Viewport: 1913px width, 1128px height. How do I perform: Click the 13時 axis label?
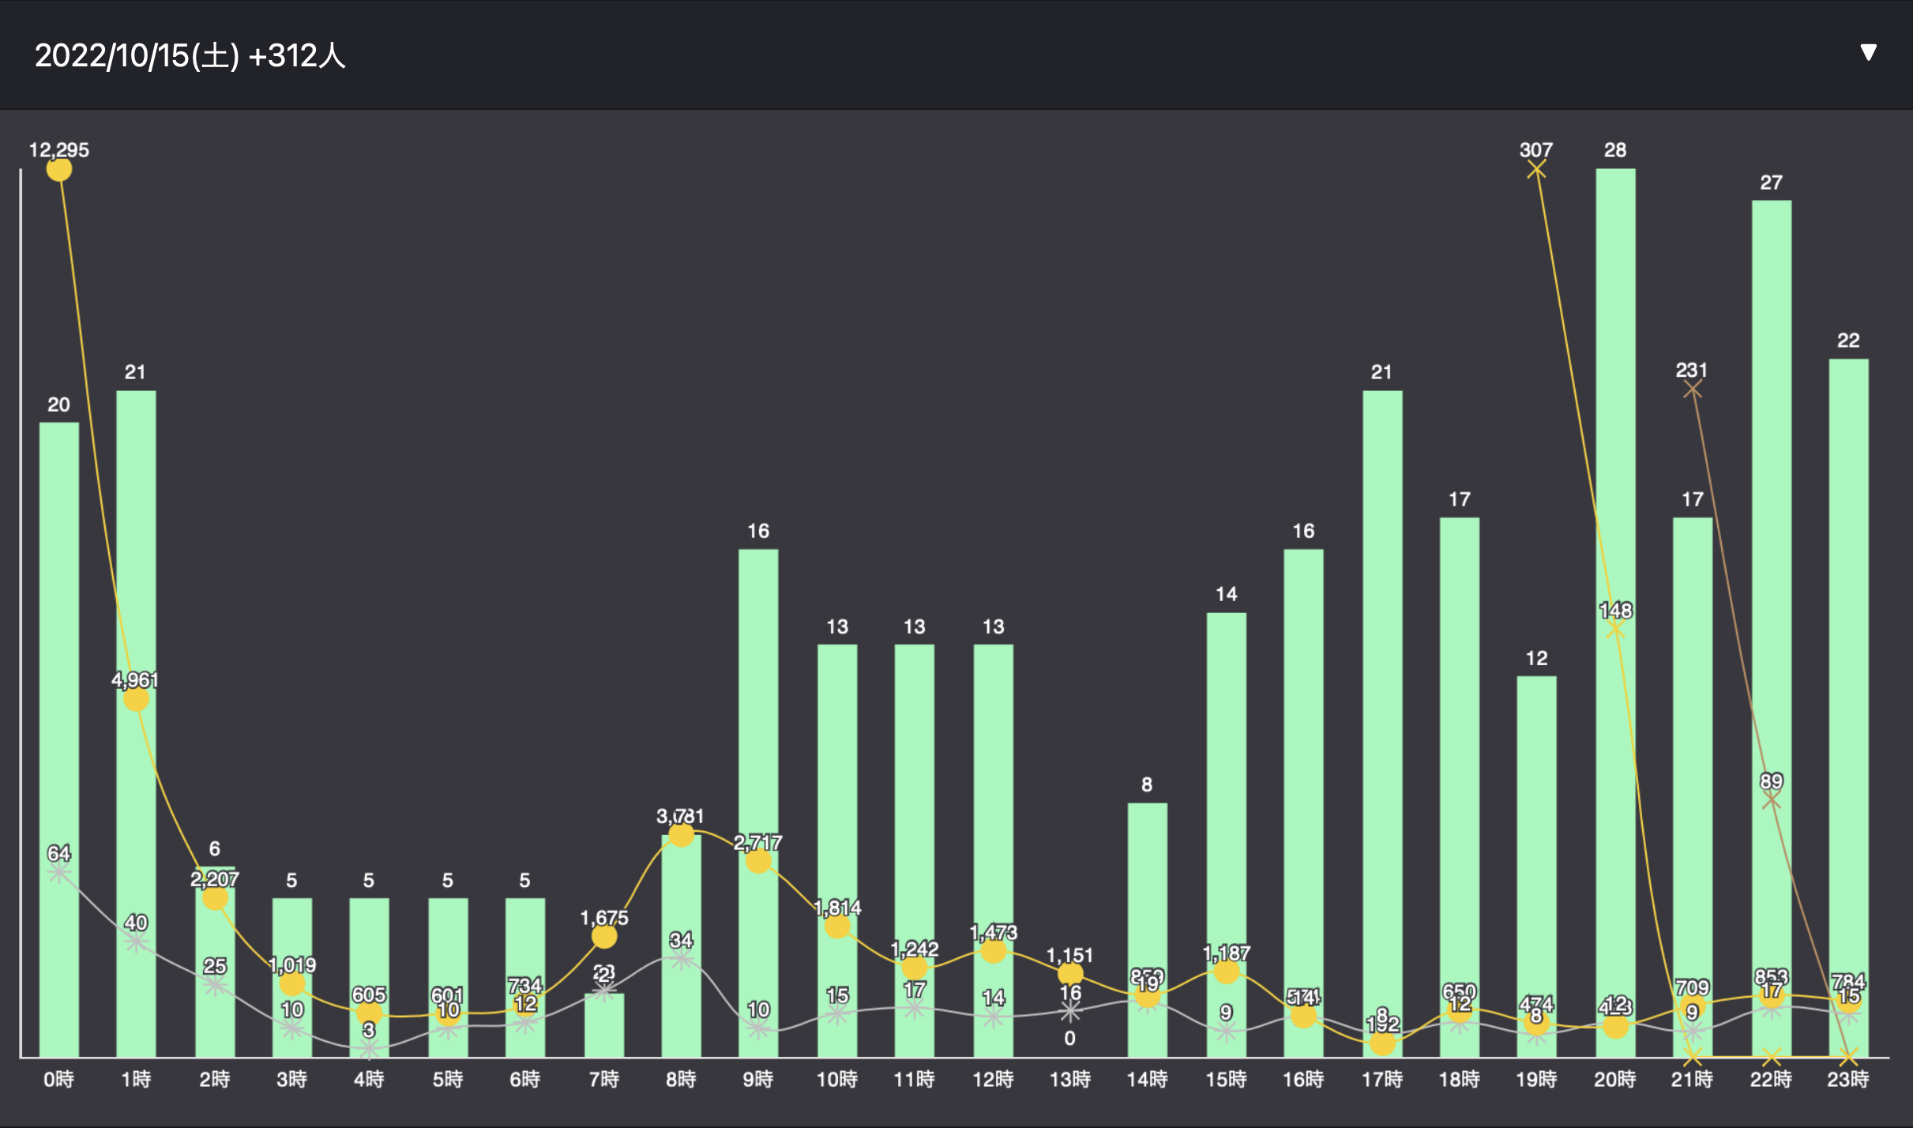coord(1069,1079)
